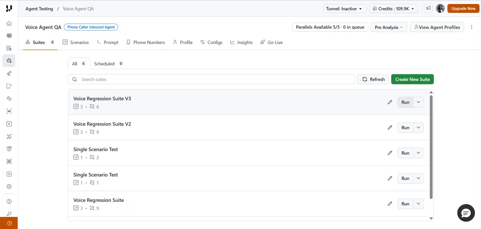Open View Agent Profiles
Viewport: 481px width, 229px height.
coord(437,27)
